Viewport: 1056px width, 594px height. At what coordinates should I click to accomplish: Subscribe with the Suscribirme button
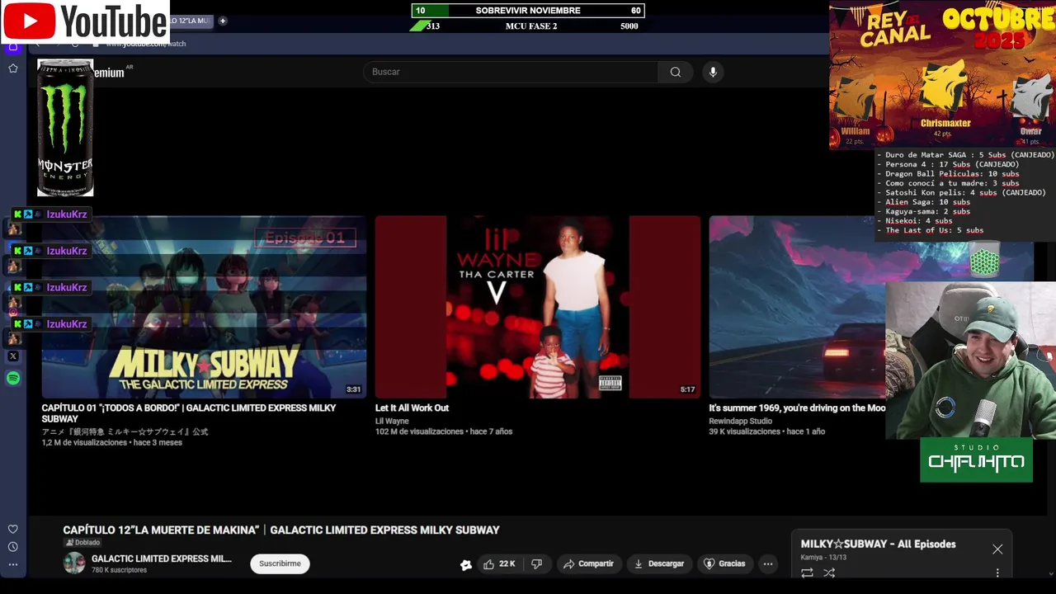tap(280, 563)
